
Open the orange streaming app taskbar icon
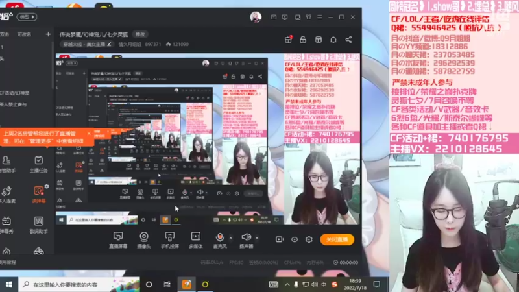point(187,284)
